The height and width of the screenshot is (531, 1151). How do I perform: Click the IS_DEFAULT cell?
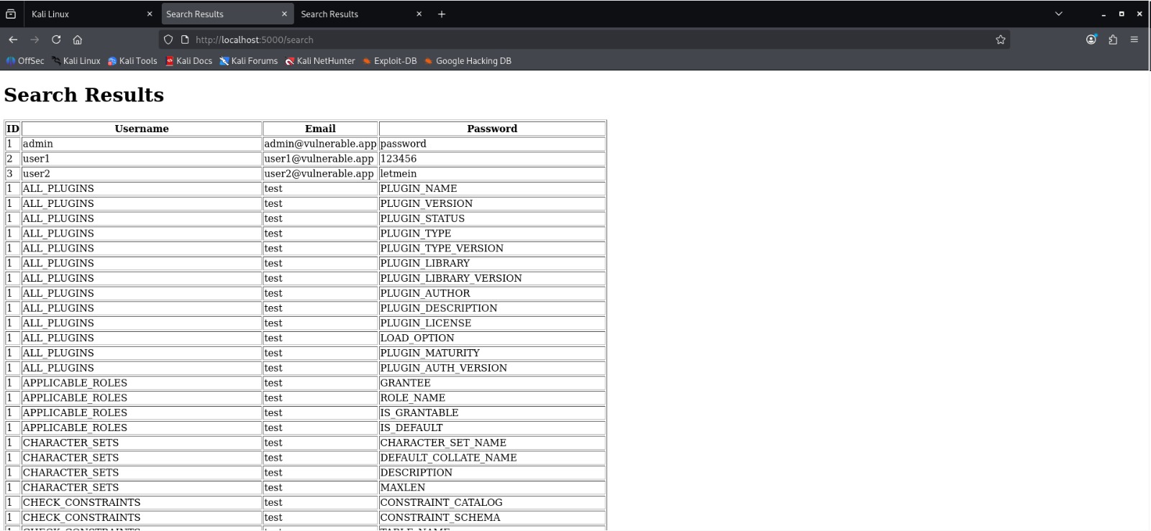tap(492, 428)
